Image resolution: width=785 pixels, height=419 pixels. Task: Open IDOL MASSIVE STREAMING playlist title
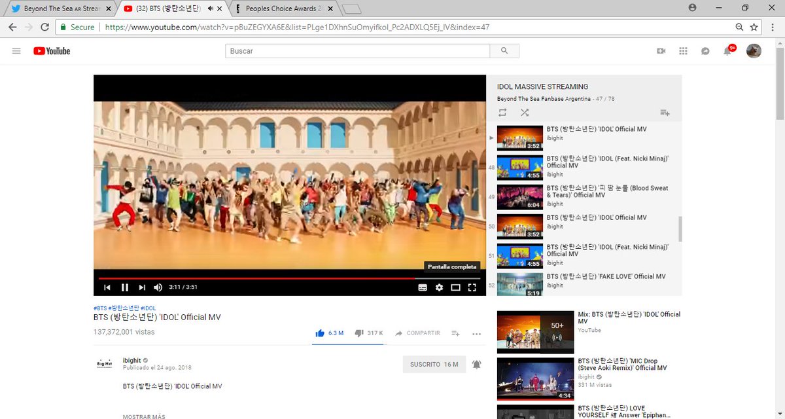[542, 86]
